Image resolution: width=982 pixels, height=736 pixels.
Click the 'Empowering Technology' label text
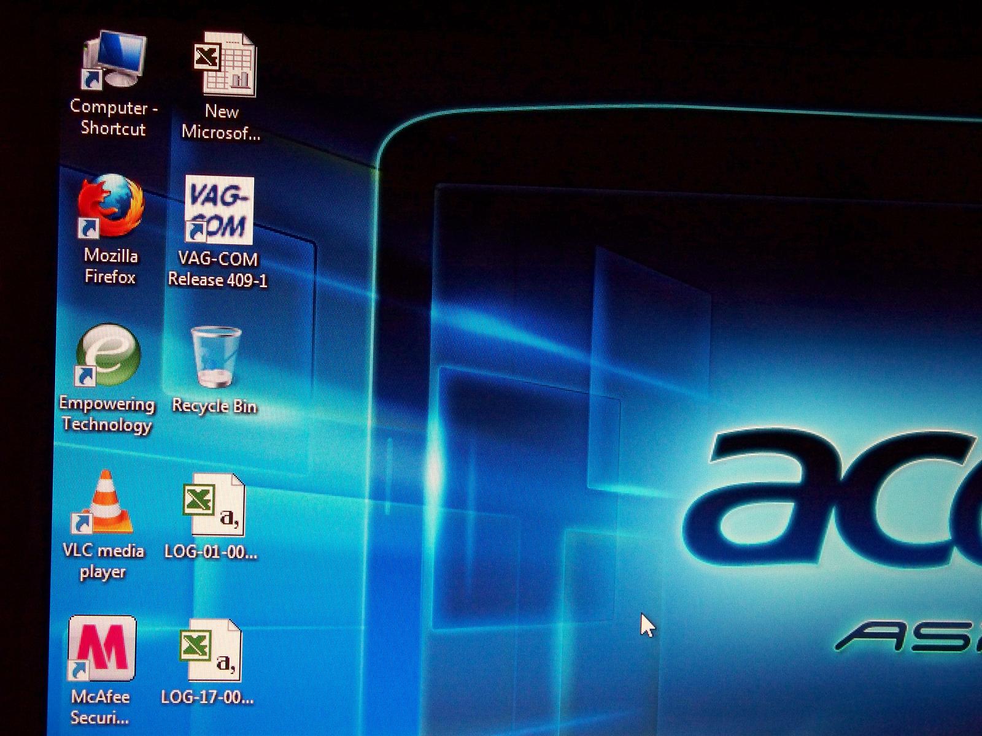pos(107,415)
